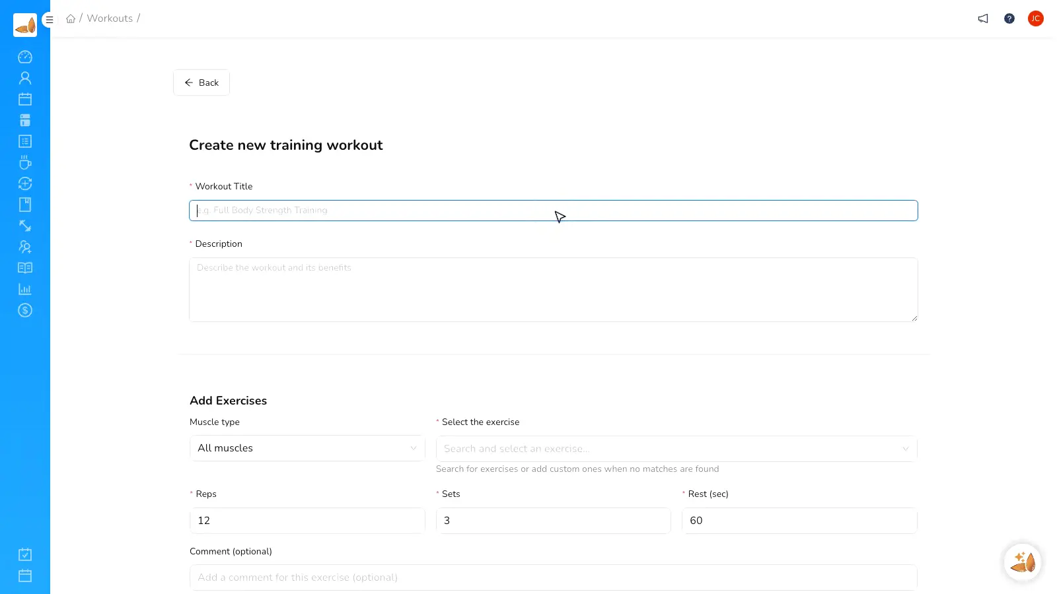This screenshot has height=594, width=1057.
Task: Open the dumbbell workouts icon
Action: click(x=25, y=226)
